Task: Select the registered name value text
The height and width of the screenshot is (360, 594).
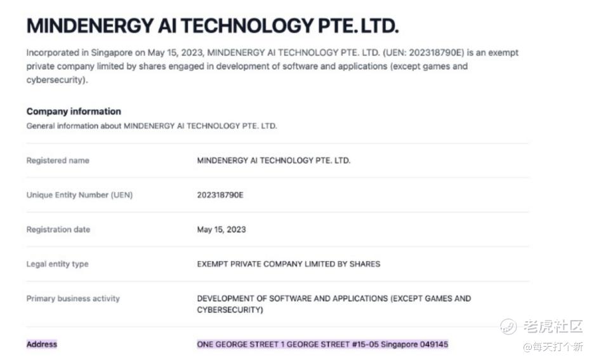Action: tap(274, 161)
